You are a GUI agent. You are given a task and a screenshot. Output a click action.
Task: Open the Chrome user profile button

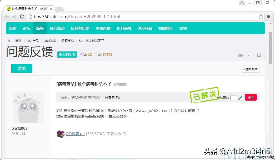[242, 3]
